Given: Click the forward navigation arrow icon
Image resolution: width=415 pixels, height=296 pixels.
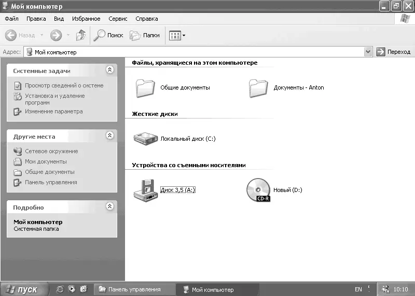Looking at the screenshot, I should tap(56, 35).
